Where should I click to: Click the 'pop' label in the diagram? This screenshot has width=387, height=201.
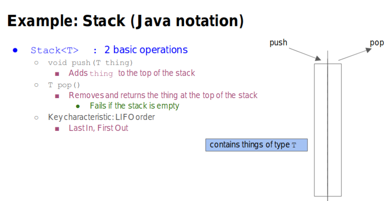tap(376, 43)
